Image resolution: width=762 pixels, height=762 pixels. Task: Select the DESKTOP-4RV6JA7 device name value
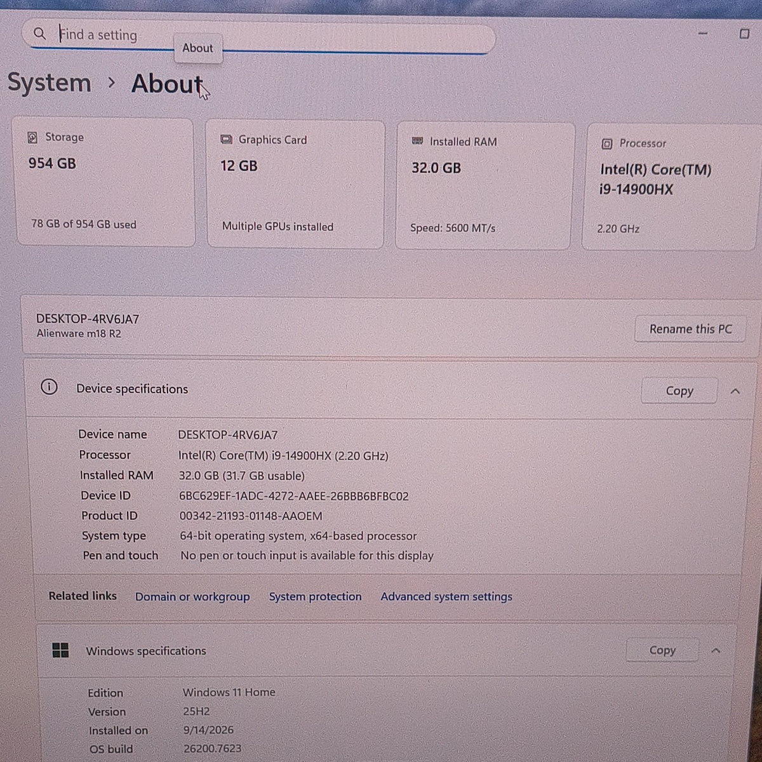pyautogui.click(x=227, y=435)
